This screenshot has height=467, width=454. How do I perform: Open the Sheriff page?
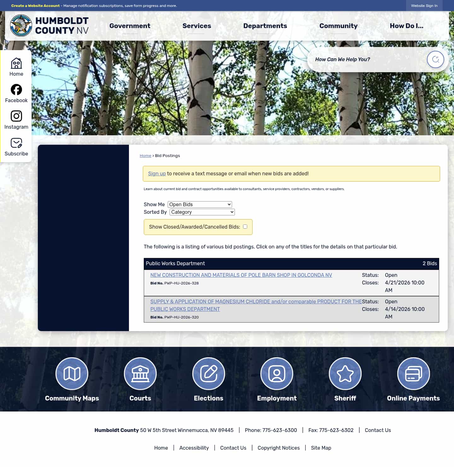pos(345,373)
